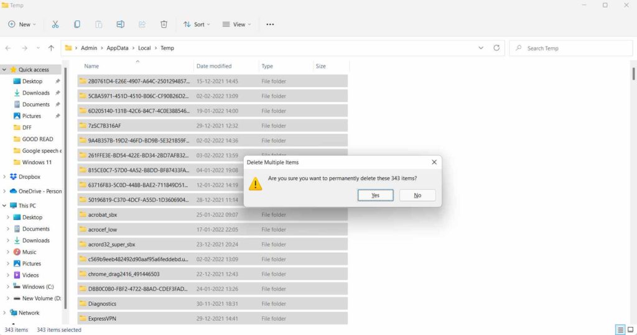Click the Copy icon in toolbar
This screenshot has width=637, height=335.
coord(77,24)
